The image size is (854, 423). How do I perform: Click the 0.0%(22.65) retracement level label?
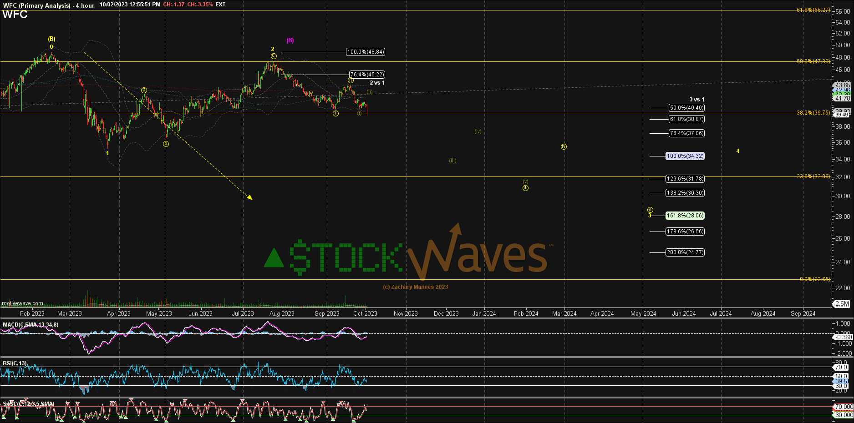(x=815, y=279)
